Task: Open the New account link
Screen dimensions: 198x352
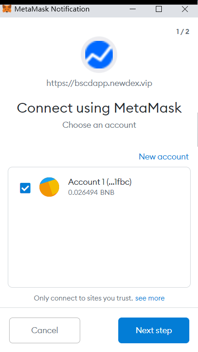Action: pyautogui.click(x=164, y=156)
